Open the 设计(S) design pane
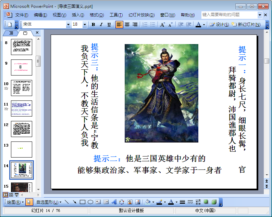 pyautogui.click(x=219, y=25)
